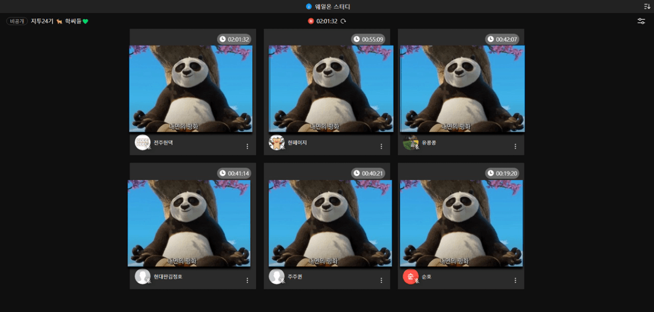Click the participant name 주주퀸

coord(295,276)
